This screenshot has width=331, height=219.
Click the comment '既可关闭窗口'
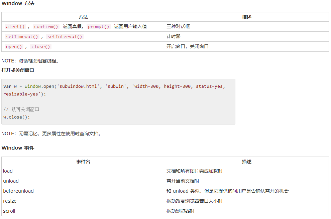(21, 109)
